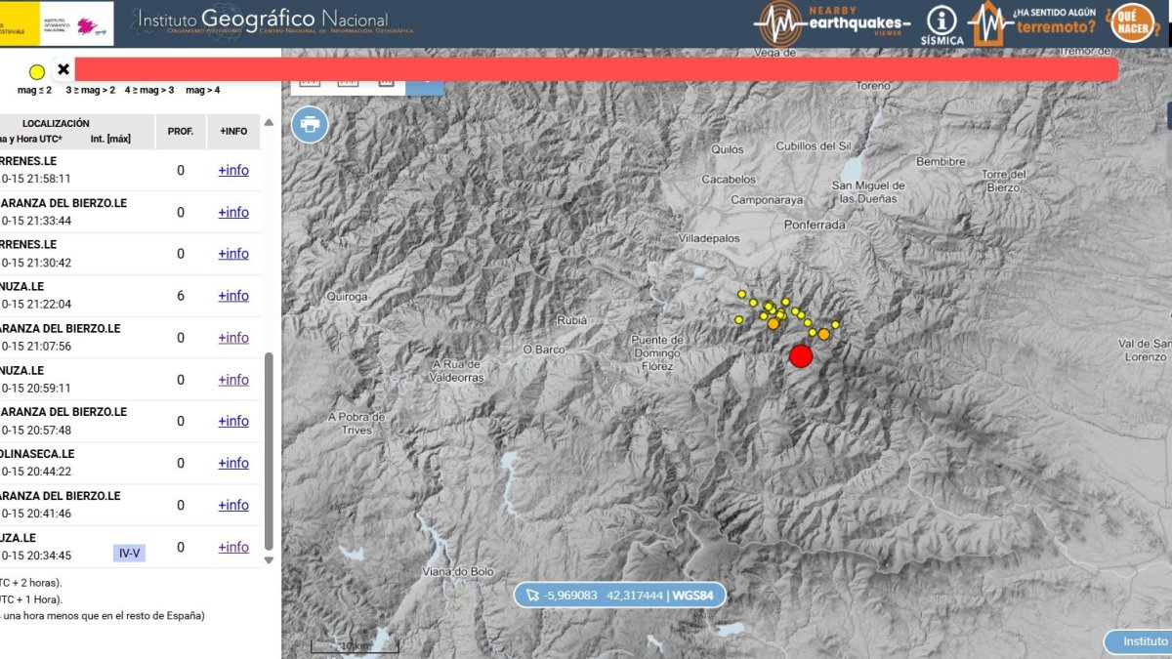
Task: Click the O Barco map label
Action: pyautogui.click(x=544, y=349)
